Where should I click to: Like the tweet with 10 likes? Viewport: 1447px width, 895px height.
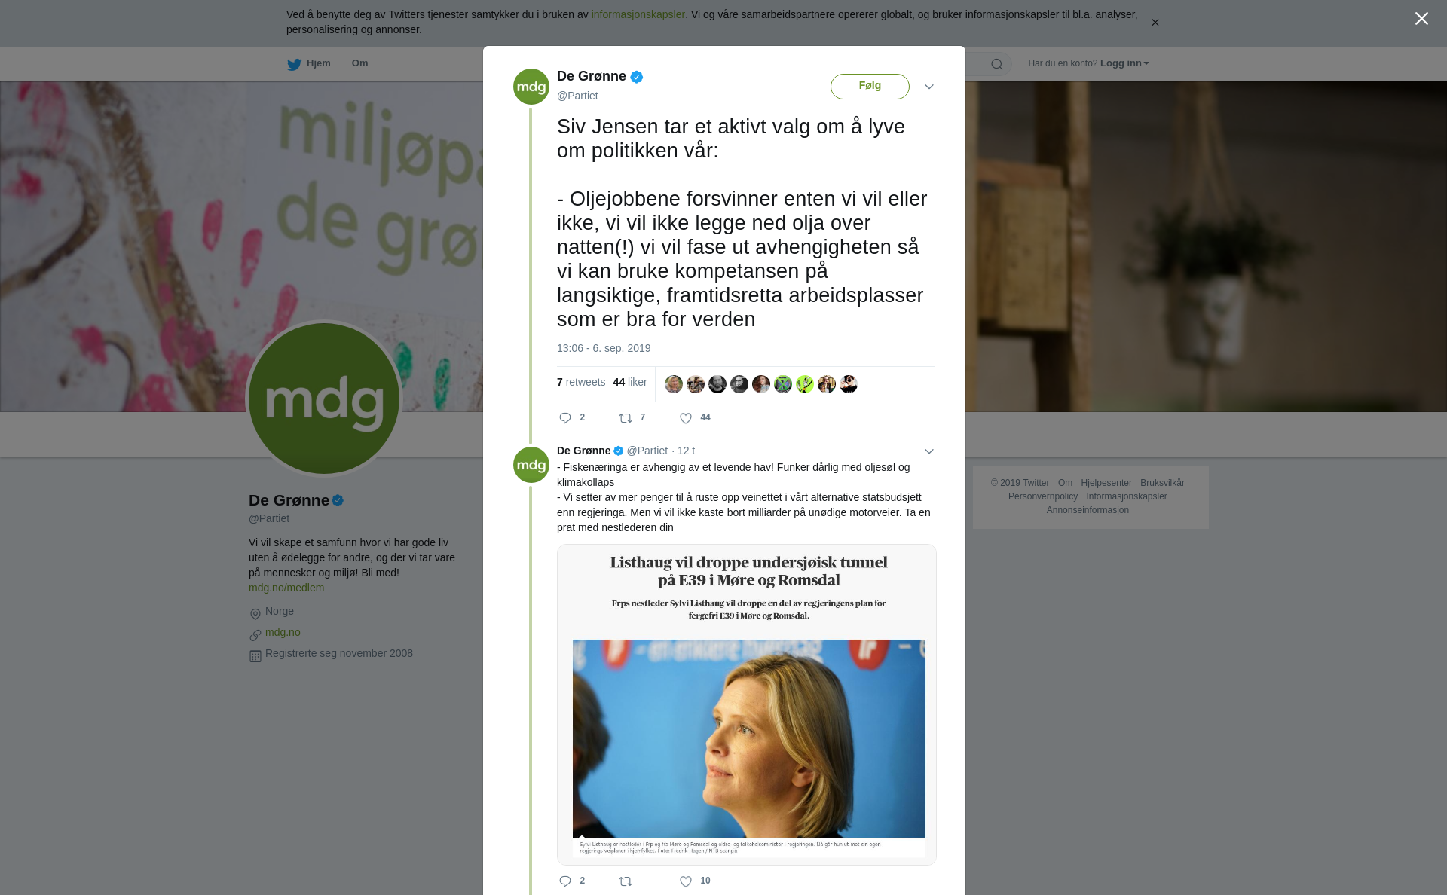click(x=686, y=881)
